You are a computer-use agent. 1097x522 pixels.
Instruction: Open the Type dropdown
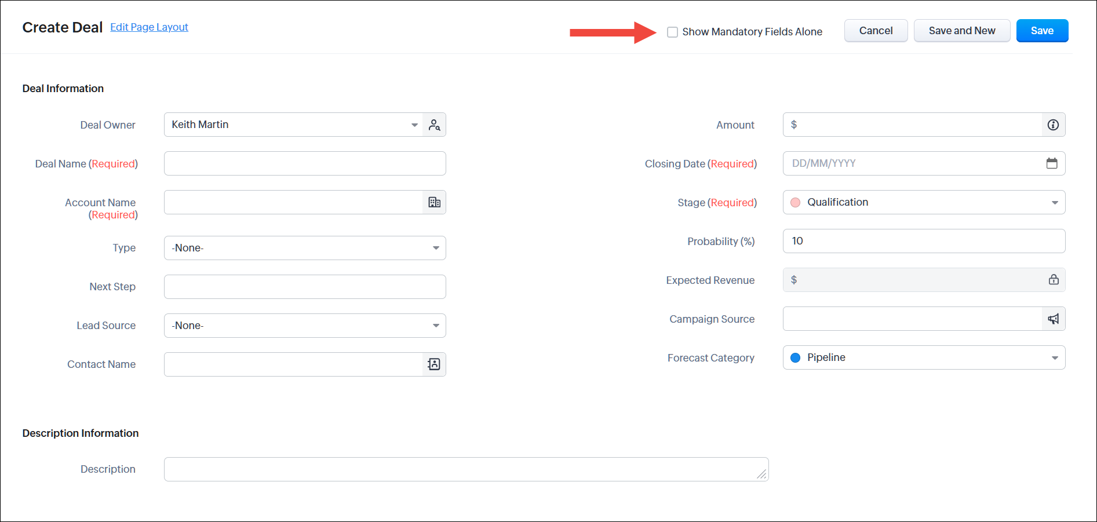(436, 247)
